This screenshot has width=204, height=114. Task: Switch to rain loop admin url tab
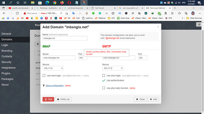tap(131, 8)
